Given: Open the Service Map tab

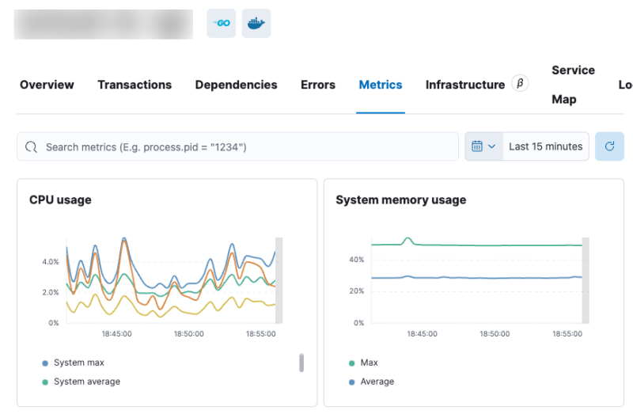Looking at the screenshot, I should point(573,85).
